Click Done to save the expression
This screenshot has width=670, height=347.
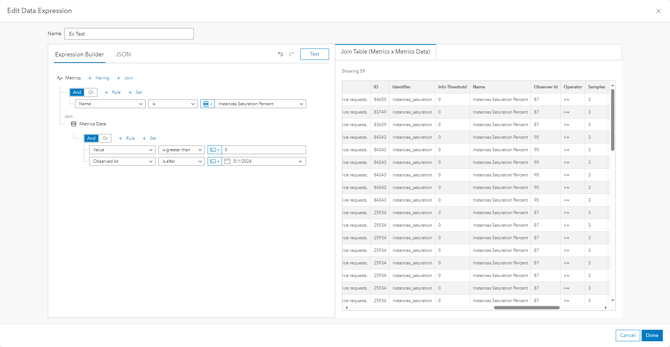[x=652, y=335]
